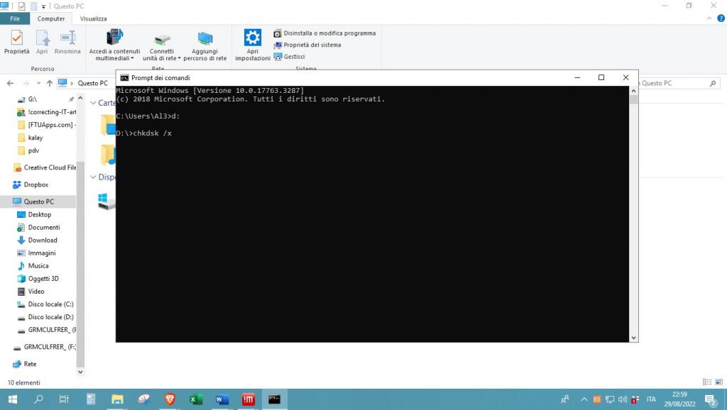Image resolution: width=727 pixels, height=410 pixels.
Task: Open the File menu tab
Action: tap(15, 18)
